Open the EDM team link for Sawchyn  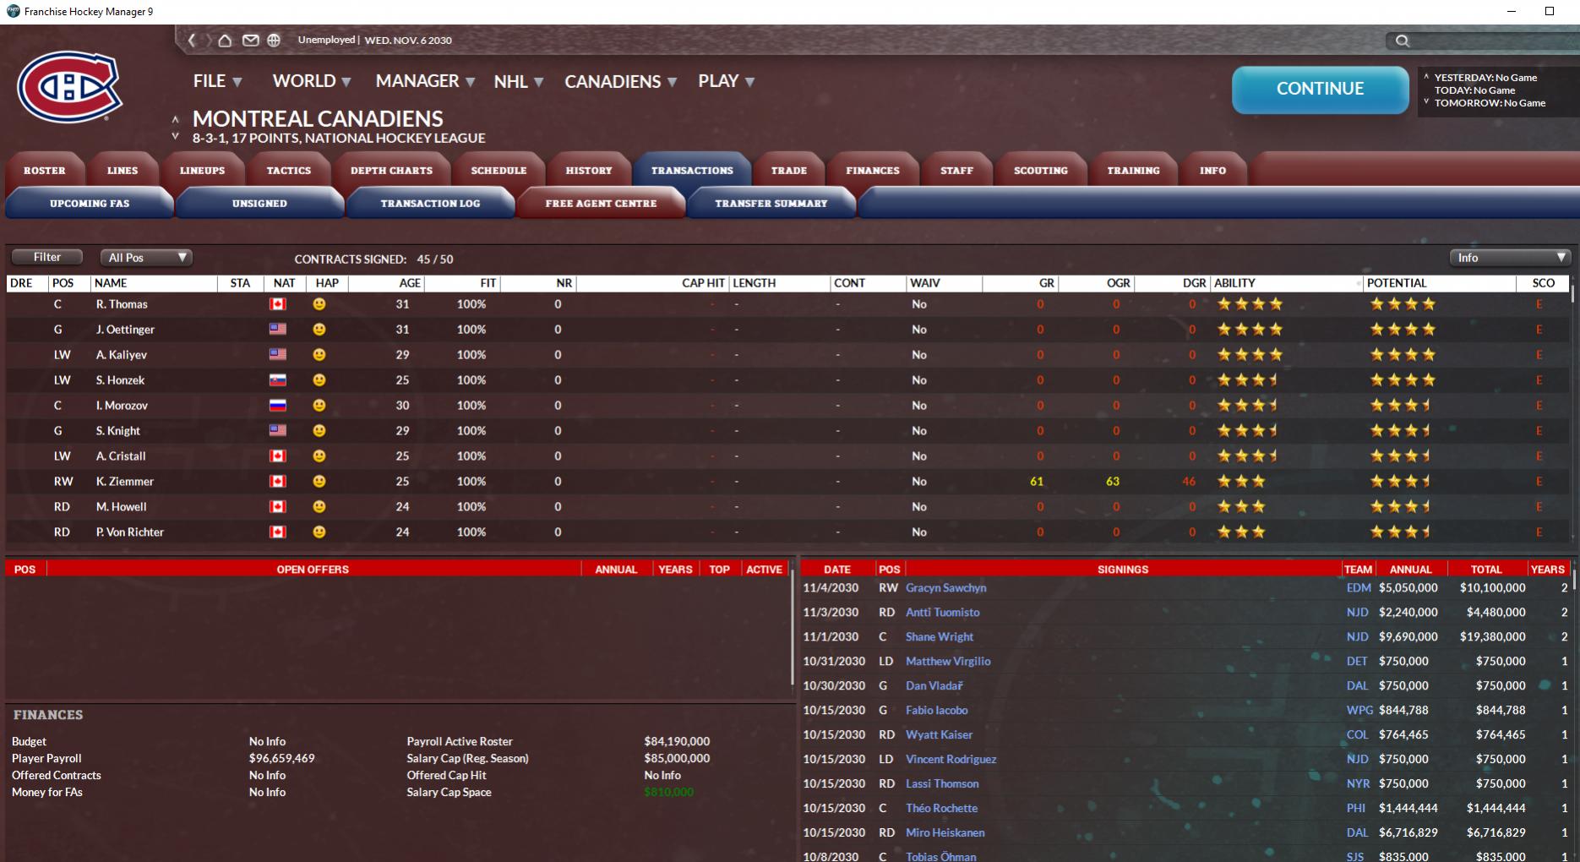pyautogui.click(x=1359, y=587)
